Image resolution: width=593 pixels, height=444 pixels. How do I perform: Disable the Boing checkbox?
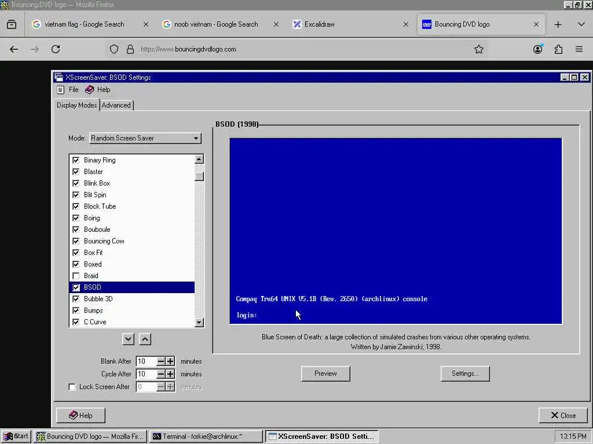click(76, 218)
